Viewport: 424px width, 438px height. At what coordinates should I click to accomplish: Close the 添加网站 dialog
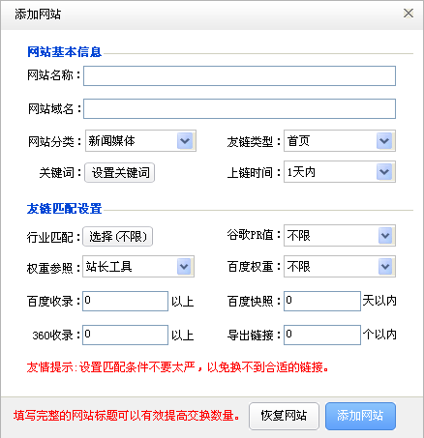pos(409,14)
